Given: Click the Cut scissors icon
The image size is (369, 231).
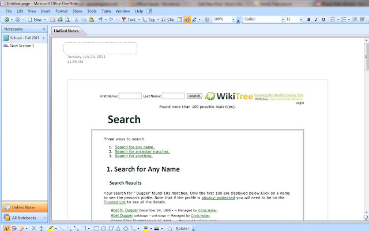Looking at the screenshot, I should pyautogui.click(x=77, y=20).
